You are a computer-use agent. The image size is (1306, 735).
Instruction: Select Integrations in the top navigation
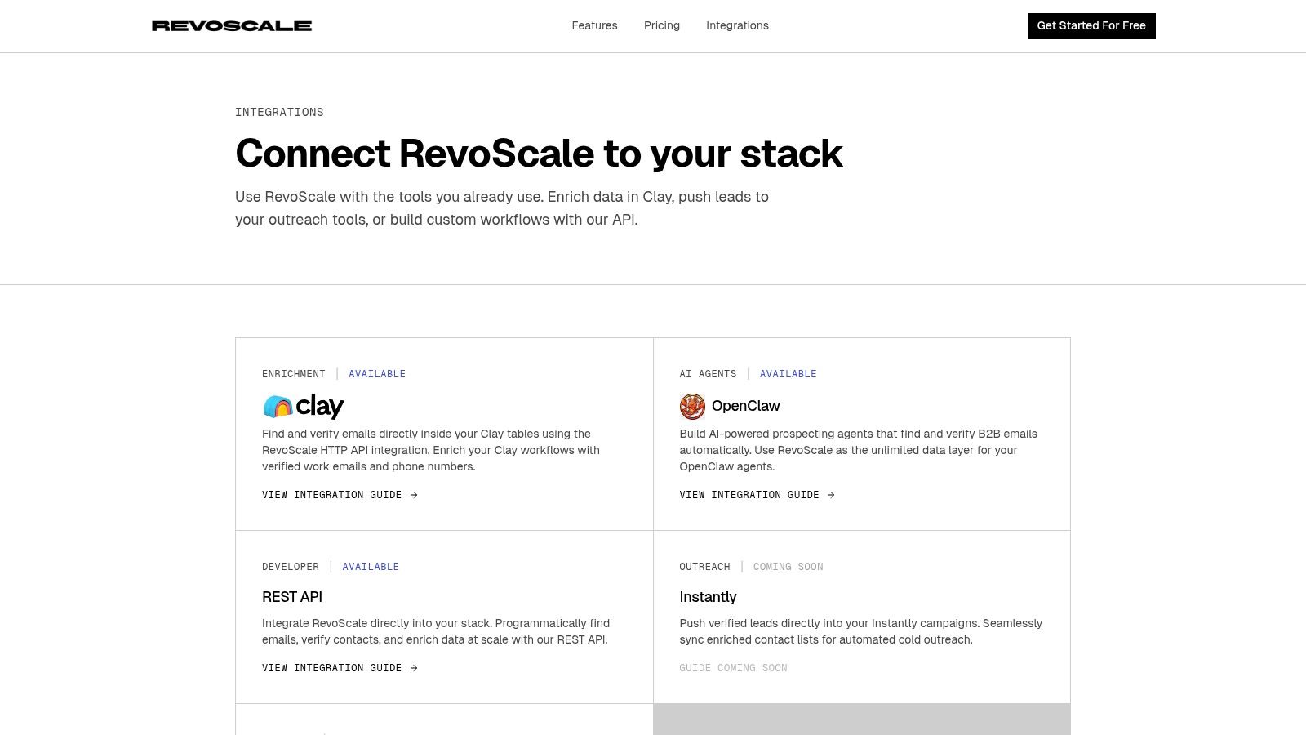(x=737, y=26)
